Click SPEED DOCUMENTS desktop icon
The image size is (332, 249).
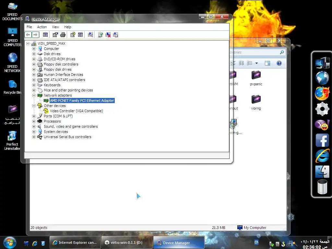pos(12,11)
